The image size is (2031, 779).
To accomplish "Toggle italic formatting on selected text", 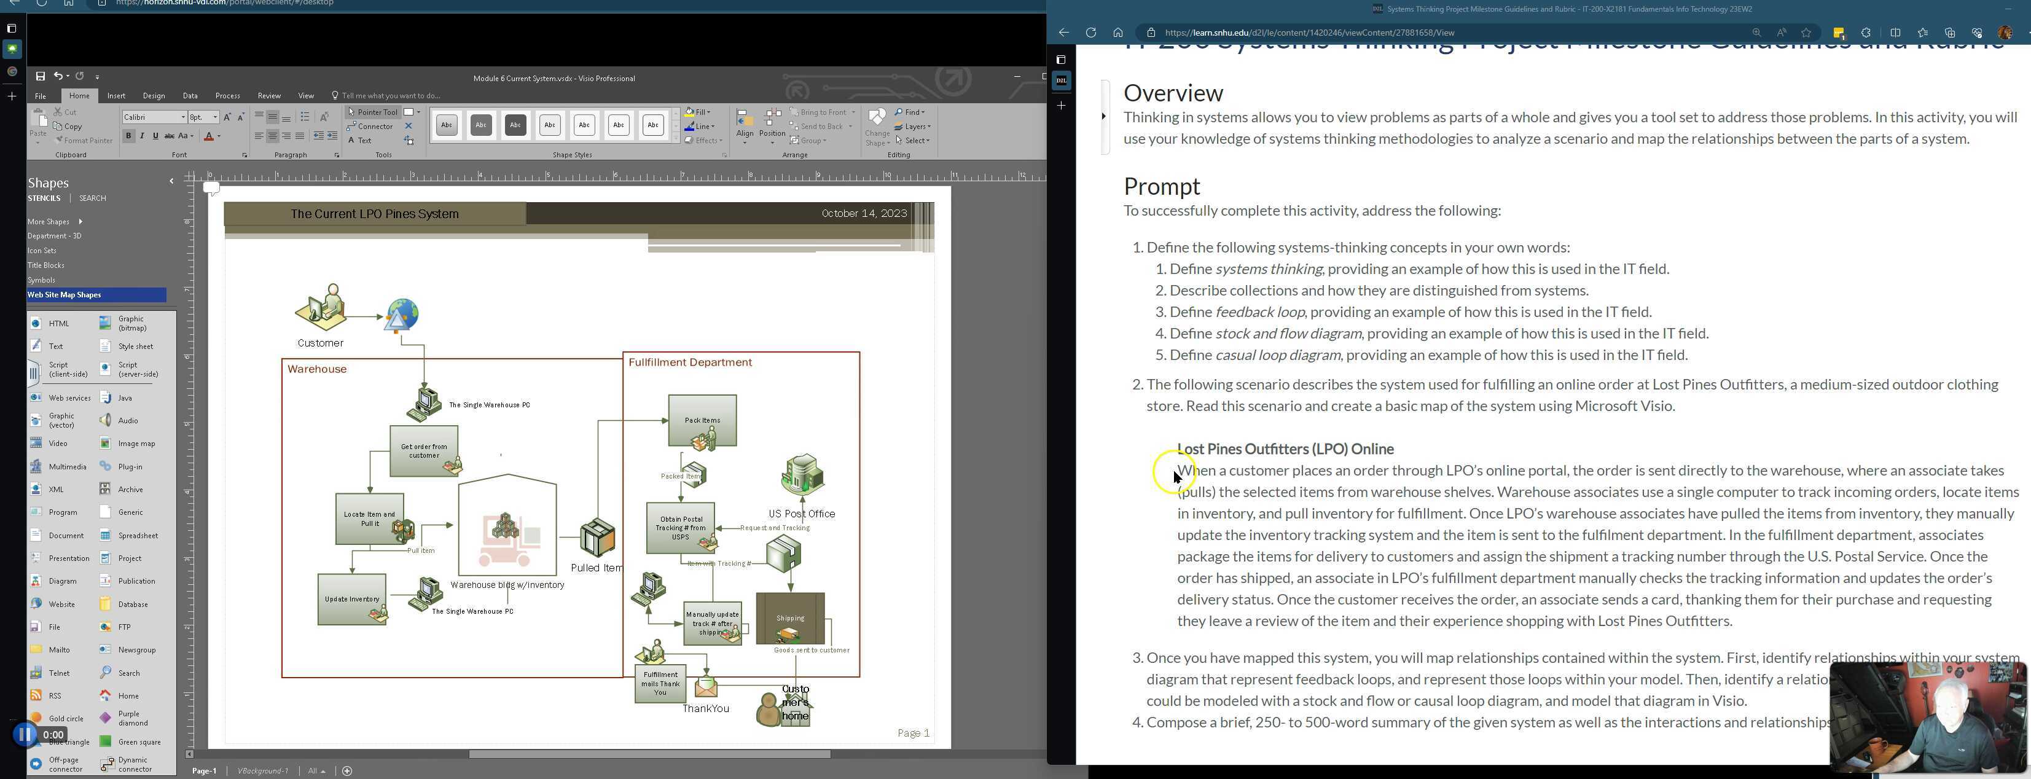I will click(x=142, y=135).
